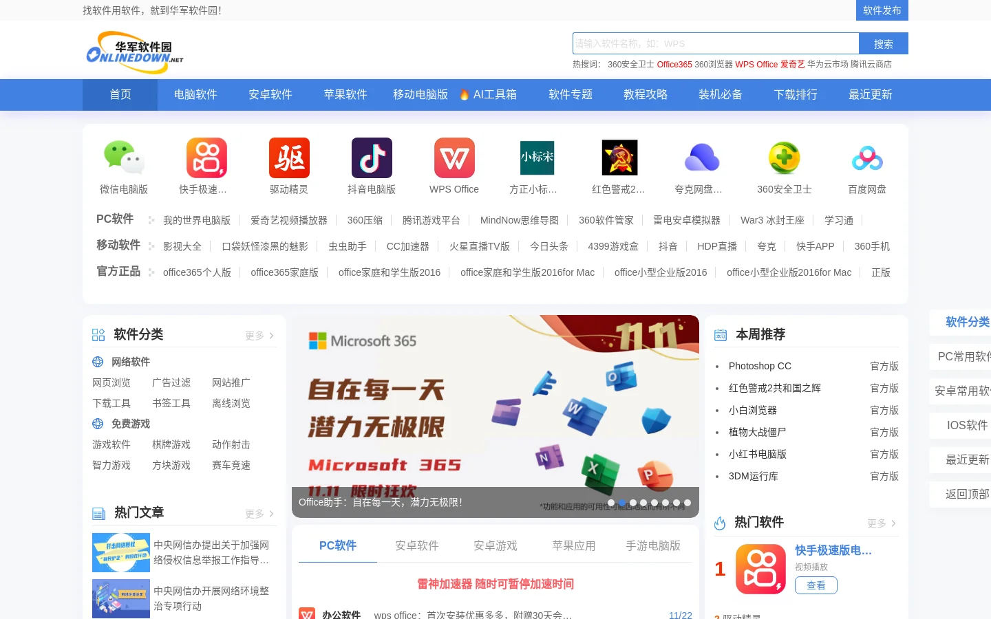Viewport: 991px width, 619px height.
Task: Switch to the 安卓游戏 tab
Action: [495, 545]
